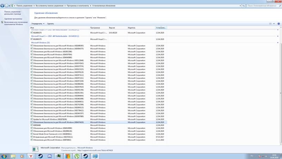Select Исправление для Microsoft Windows (KB2534111)
This screenshot has height=159, width=282.
pyautogui.click(x=98, y=137)
